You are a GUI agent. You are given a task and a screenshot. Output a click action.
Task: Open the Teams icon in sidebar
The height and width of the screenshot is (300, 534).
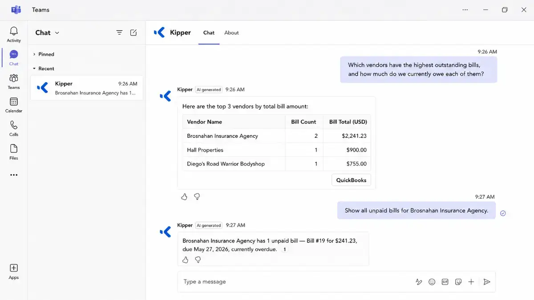tap(14, 78)
